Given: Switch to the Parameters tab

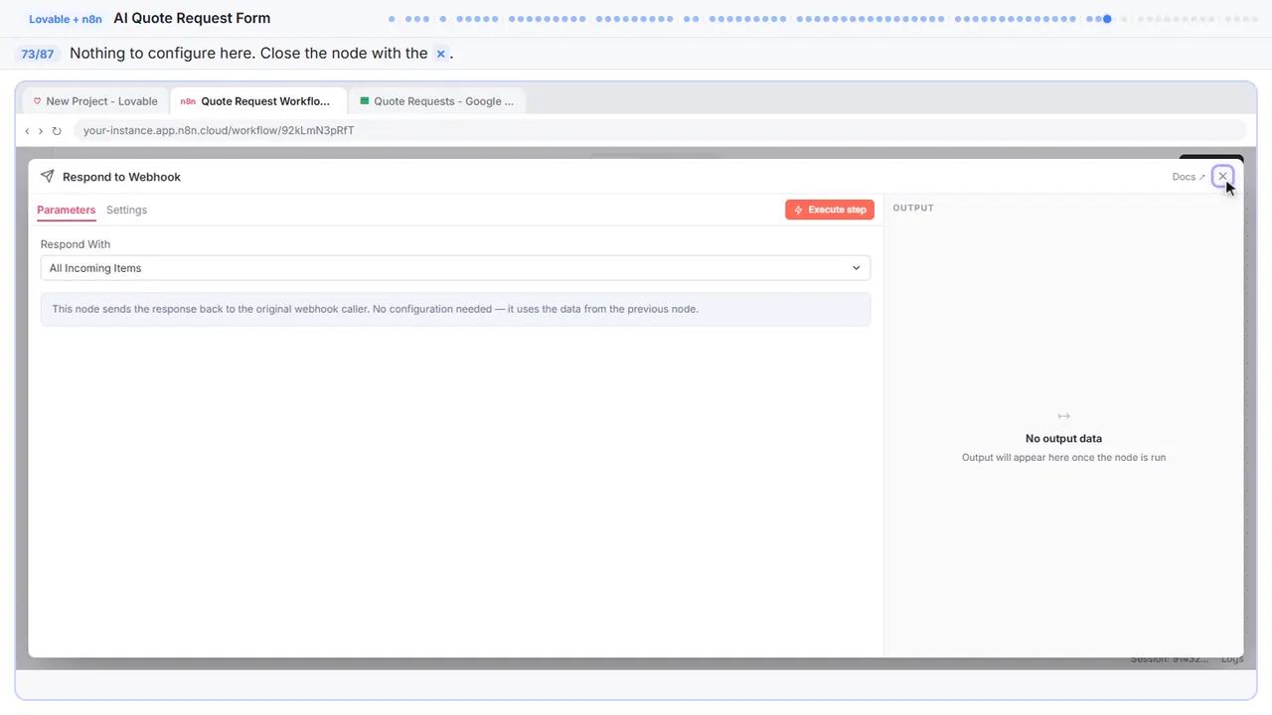Looking at the screenshot, I should point(67,210).
